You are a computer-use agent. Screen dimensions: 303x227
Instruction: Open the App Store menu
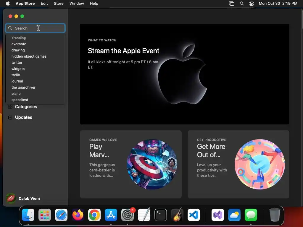(x=25, y=4)
